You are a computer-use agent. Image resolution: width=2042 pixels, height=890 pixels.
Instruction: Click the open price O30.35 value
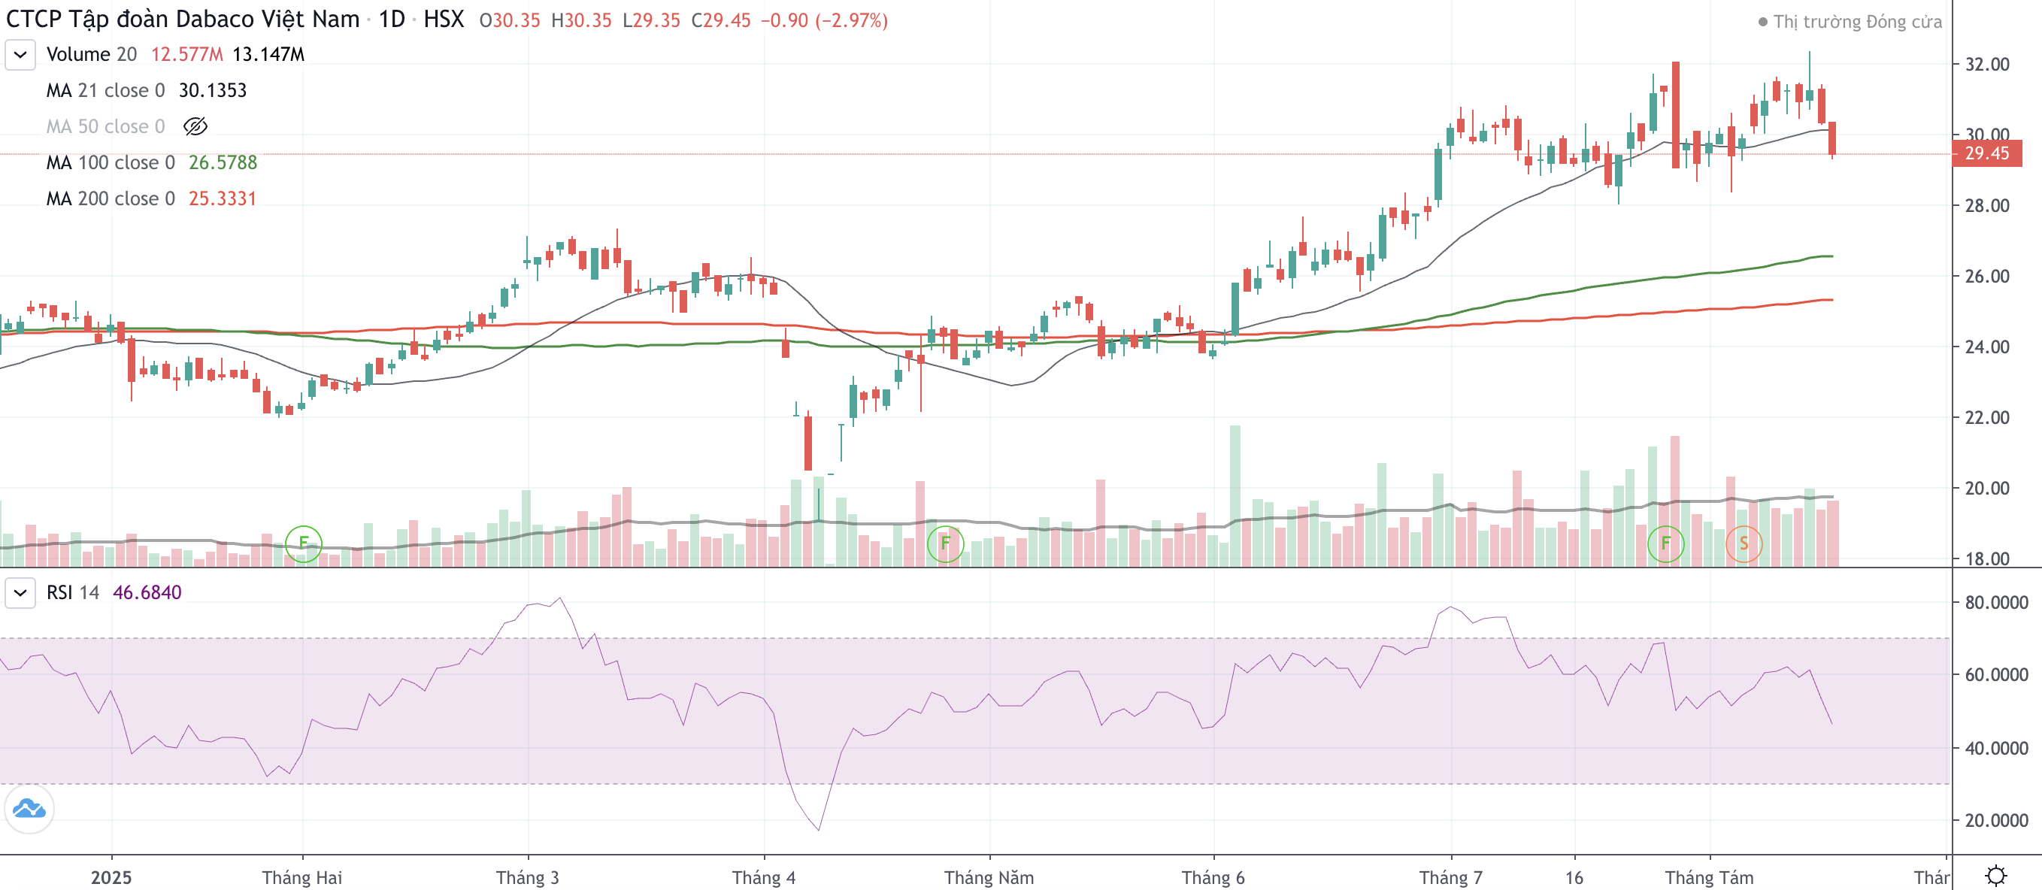(x=510, y=20)
